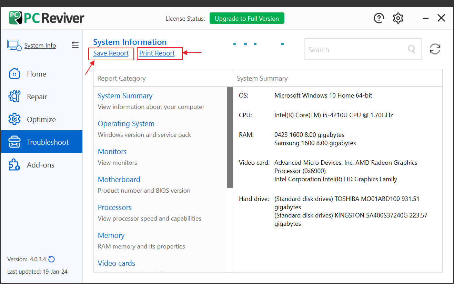This screenshot has height=284, width=454.
Task: Click the Intel HD Graphics Family video card line
Action: [336, 179]
